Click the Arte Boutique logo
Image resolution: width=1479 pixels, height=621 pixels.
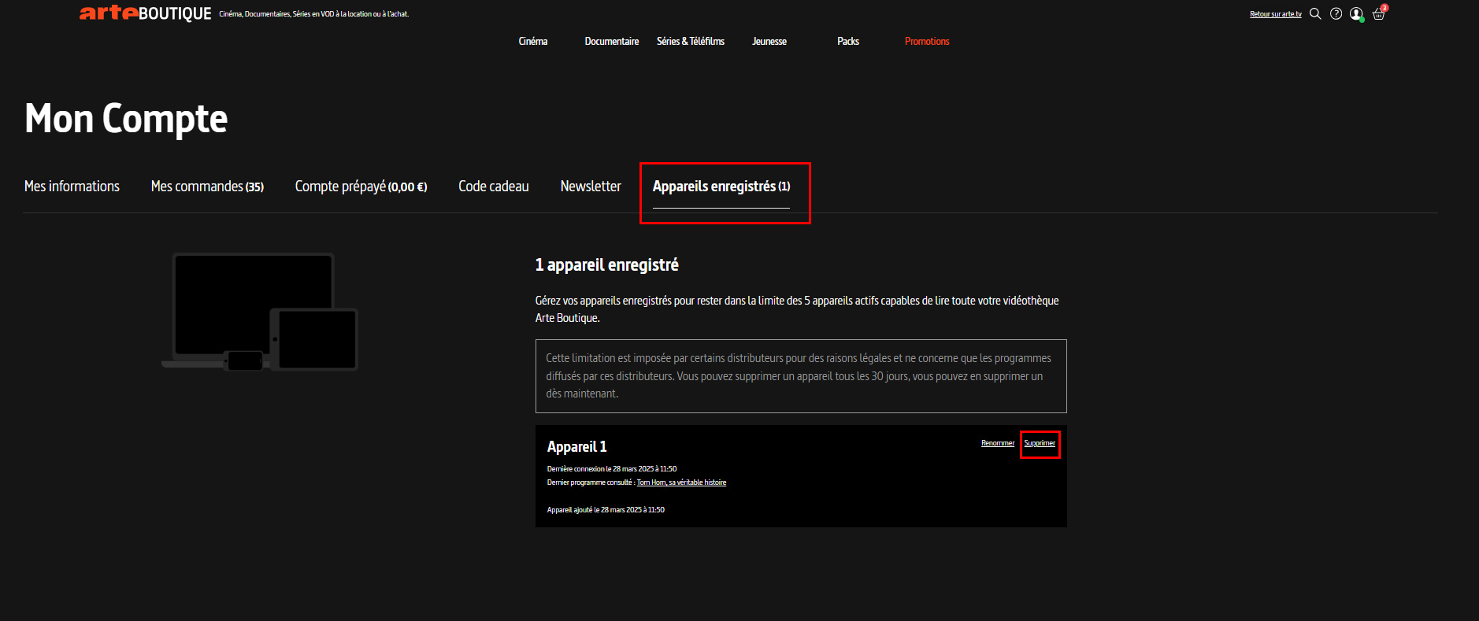145,13
